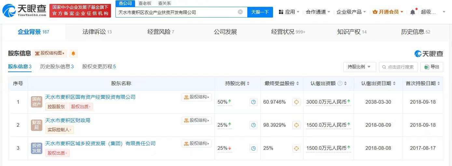Open pie chart icon for 城乡投资发展 row
Screen dimensions: 452x166
point(253,148)
